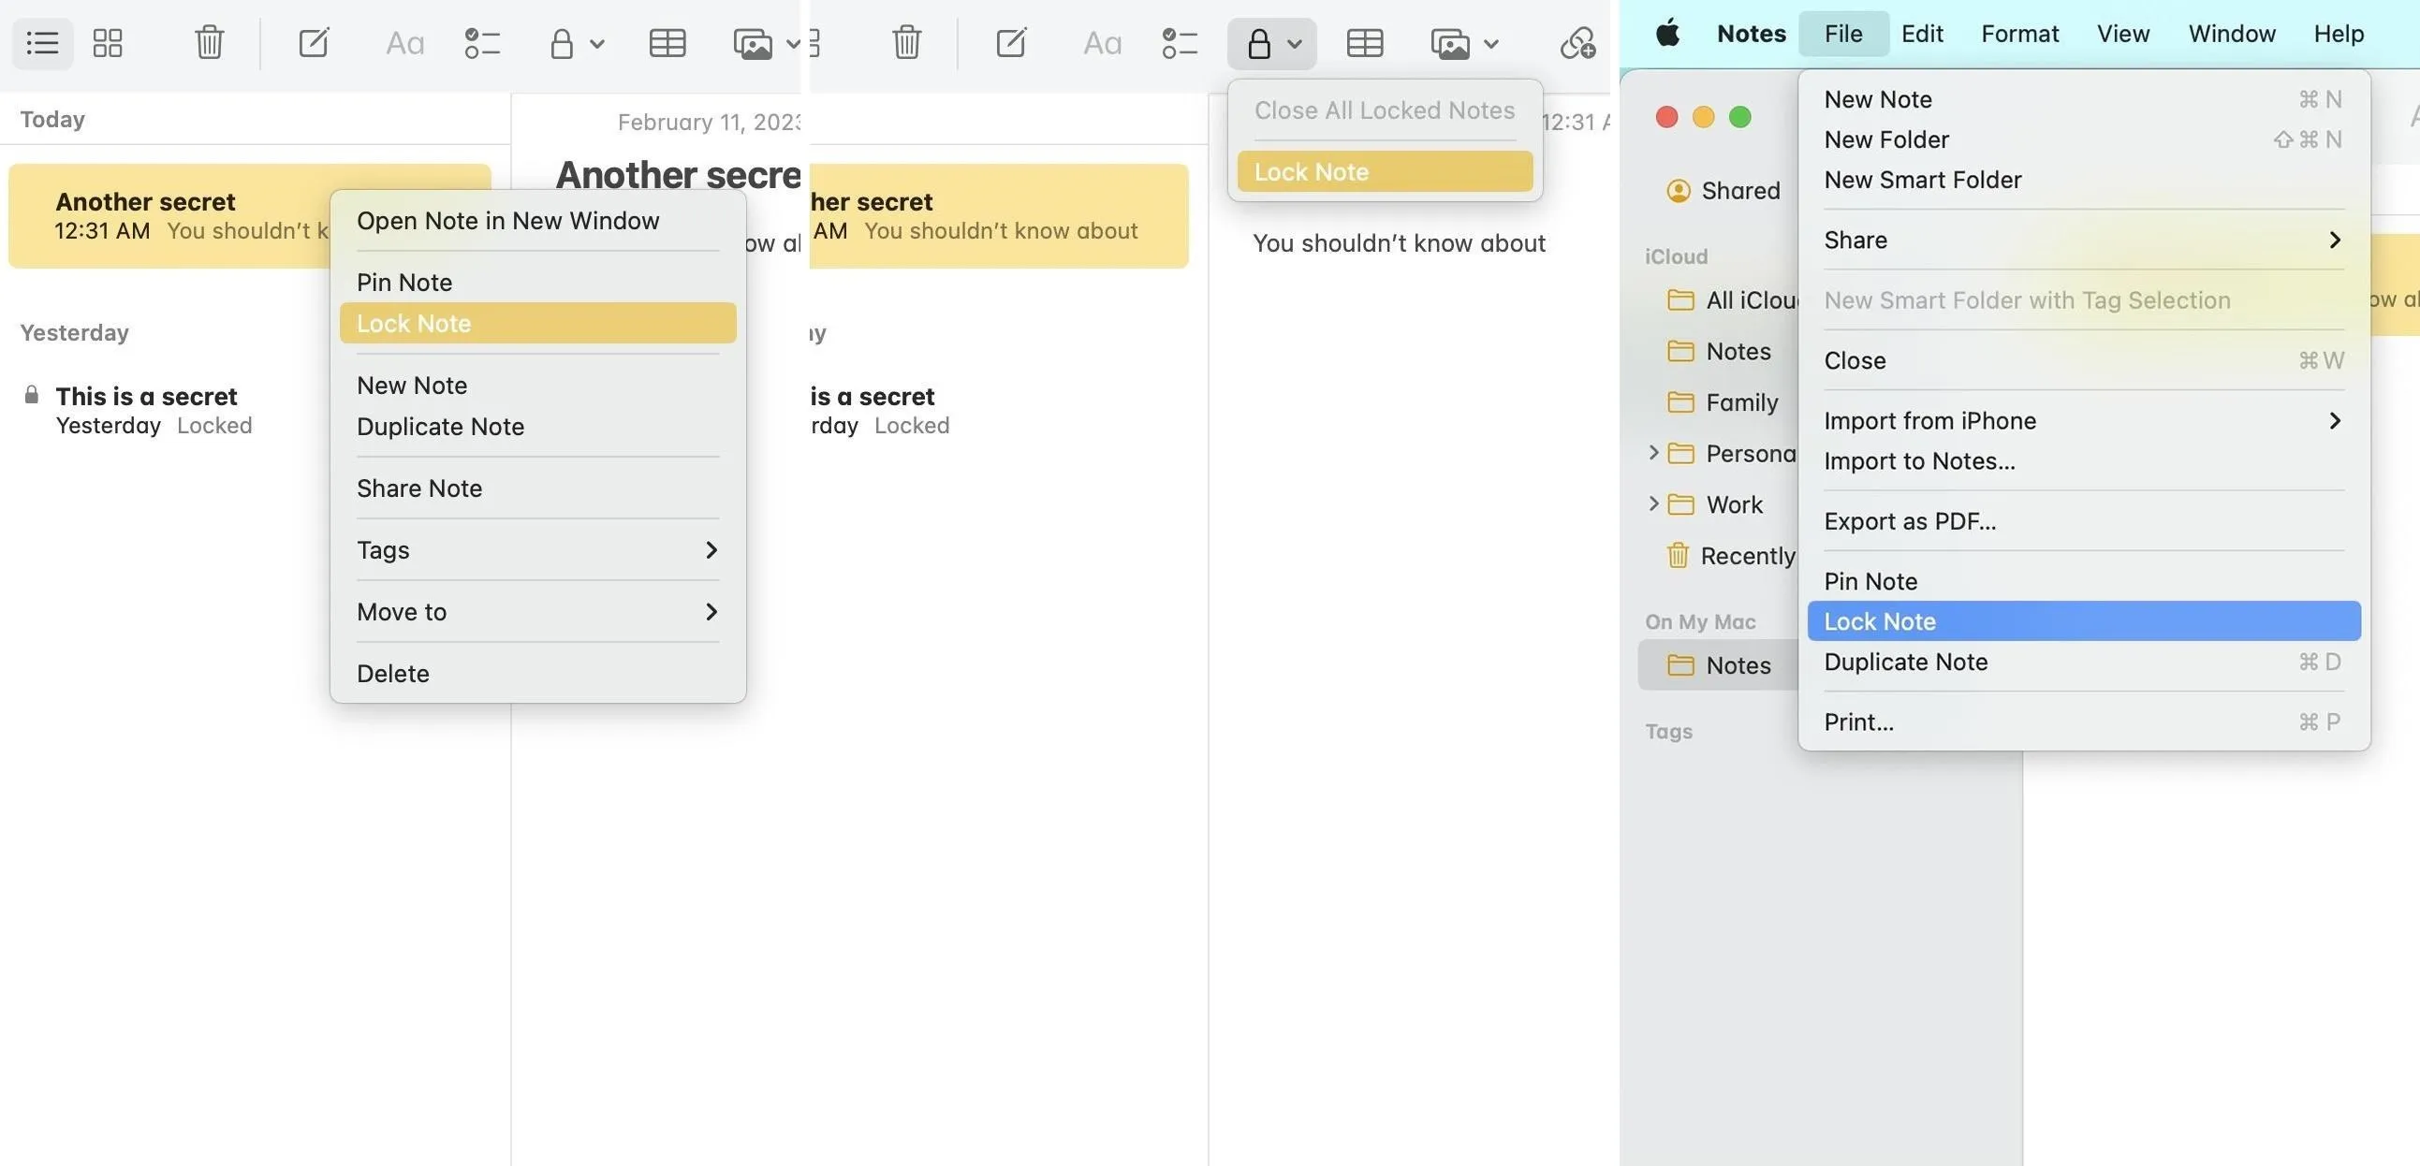The height and width of the screenshot is (1166, 2420).
Task: Expand the Personal folder chevron
Action: tap(1653, 453)
